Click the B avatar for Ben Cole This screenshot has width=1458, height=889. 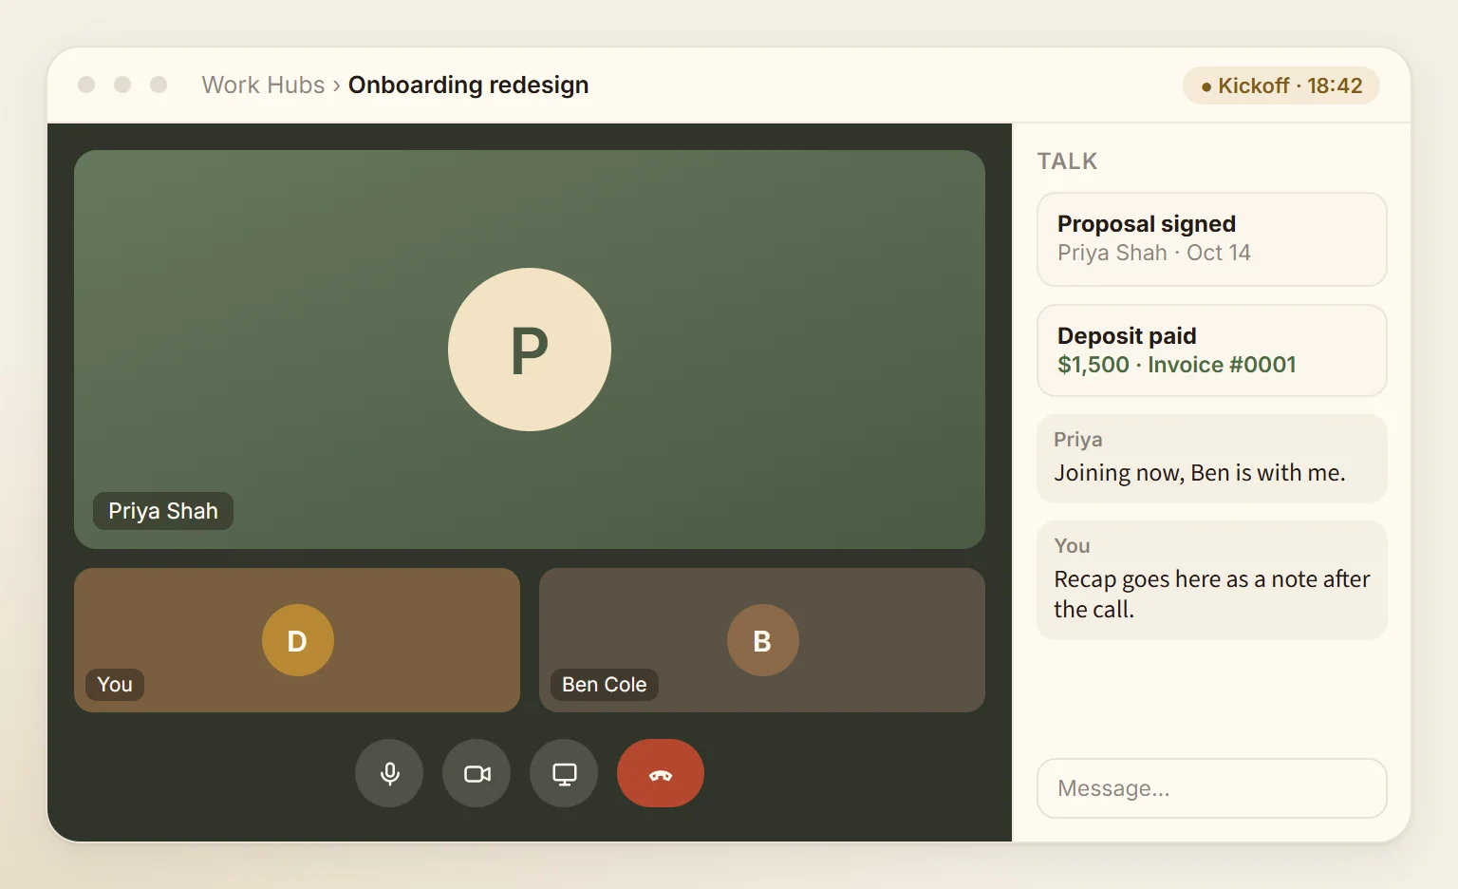[x=762, y=640]
